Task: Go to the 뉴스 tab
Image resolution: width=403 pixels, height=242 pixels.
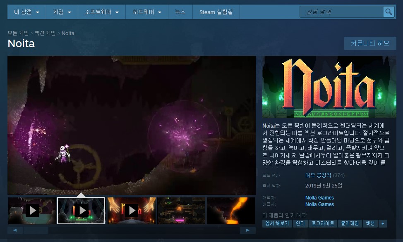Action: [180, 12]
